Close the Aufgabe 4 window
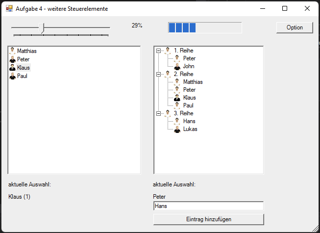Screen dimensions: 320x233 [x=307, y=8]
